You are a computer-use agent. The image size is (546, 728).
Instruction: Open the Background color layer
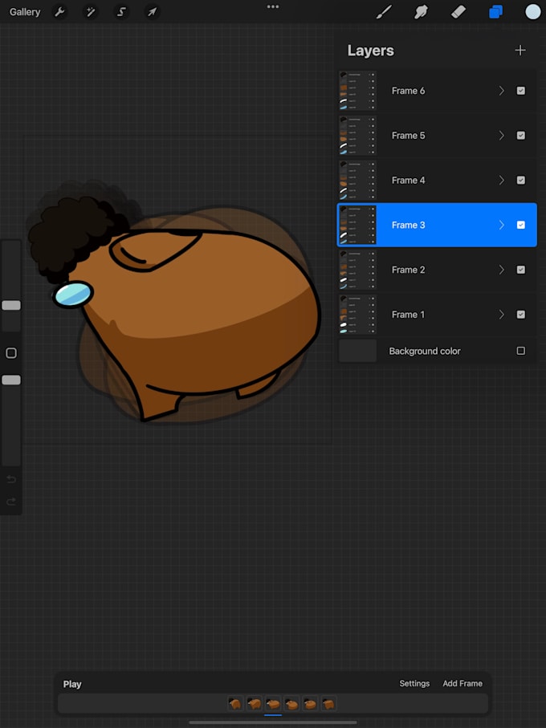click(x=437, y=351)
